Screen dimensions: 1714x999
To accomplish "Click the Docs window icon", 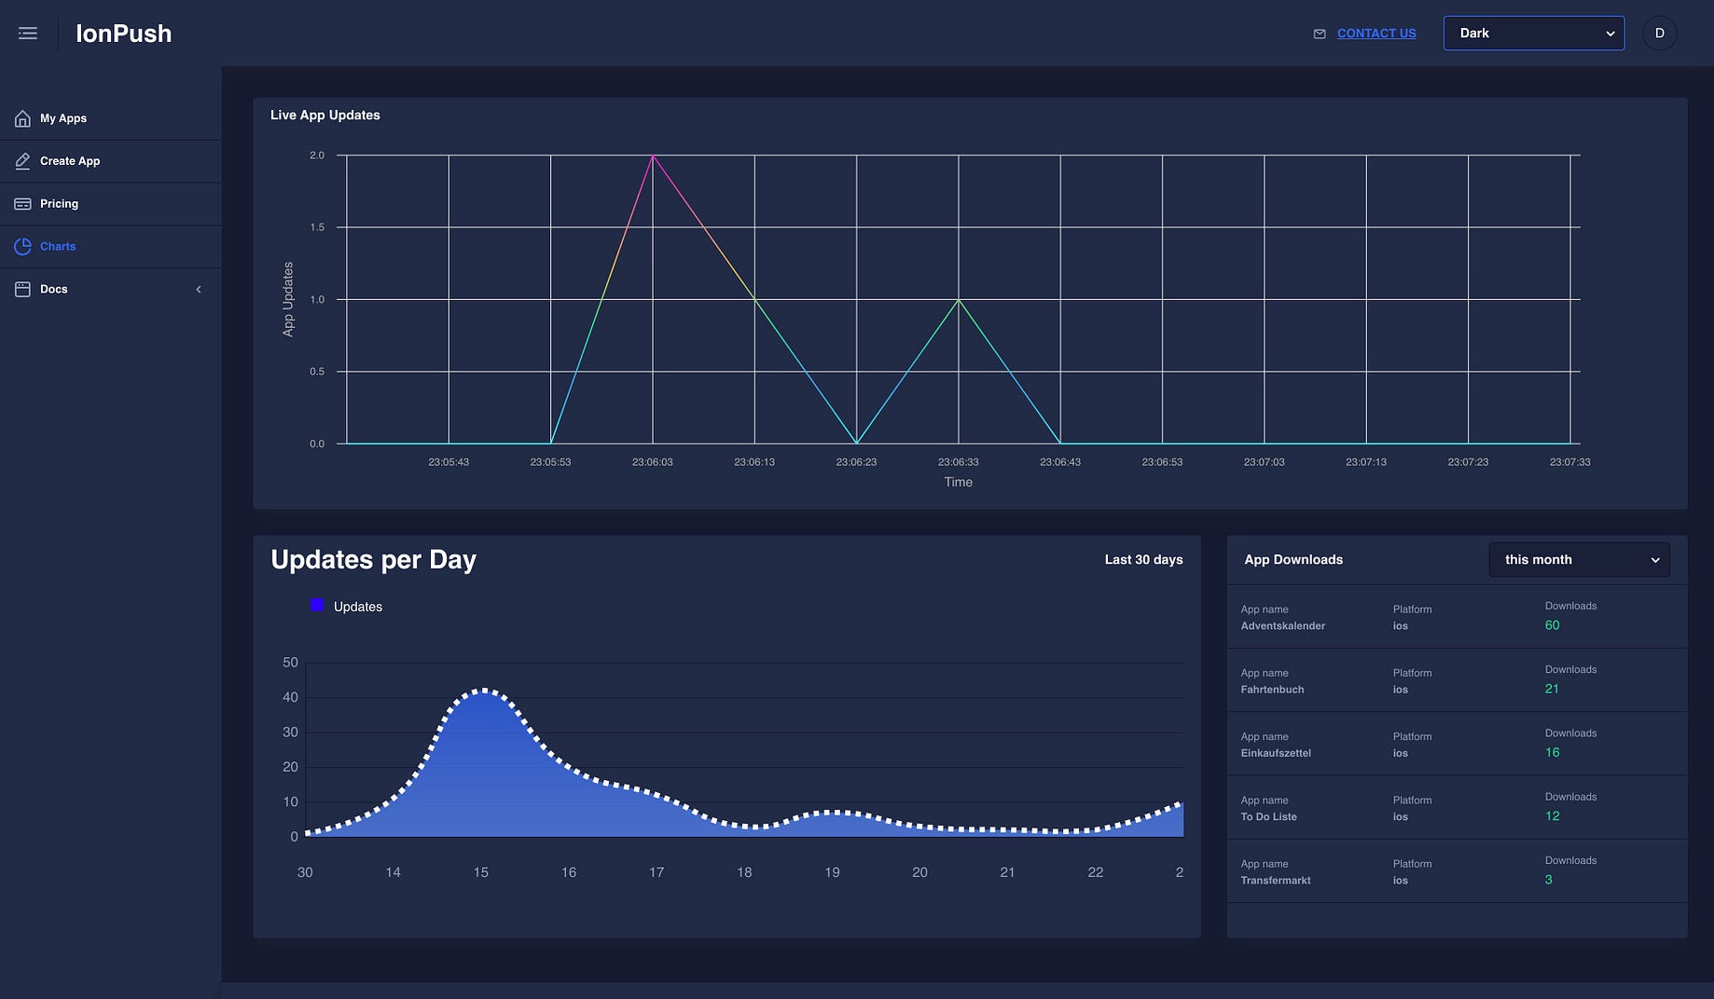I will coord(22,290).
